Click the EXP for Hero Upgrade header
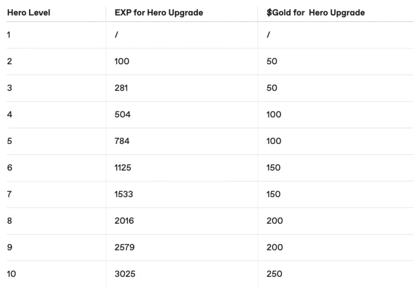414x295 pixels. 158,13
